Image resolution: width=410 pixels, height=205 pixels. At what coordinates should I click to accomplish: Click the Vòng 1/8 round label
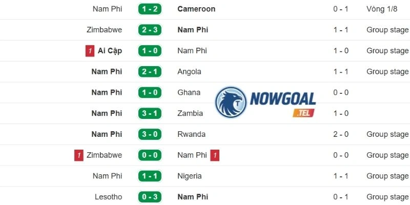382,9
